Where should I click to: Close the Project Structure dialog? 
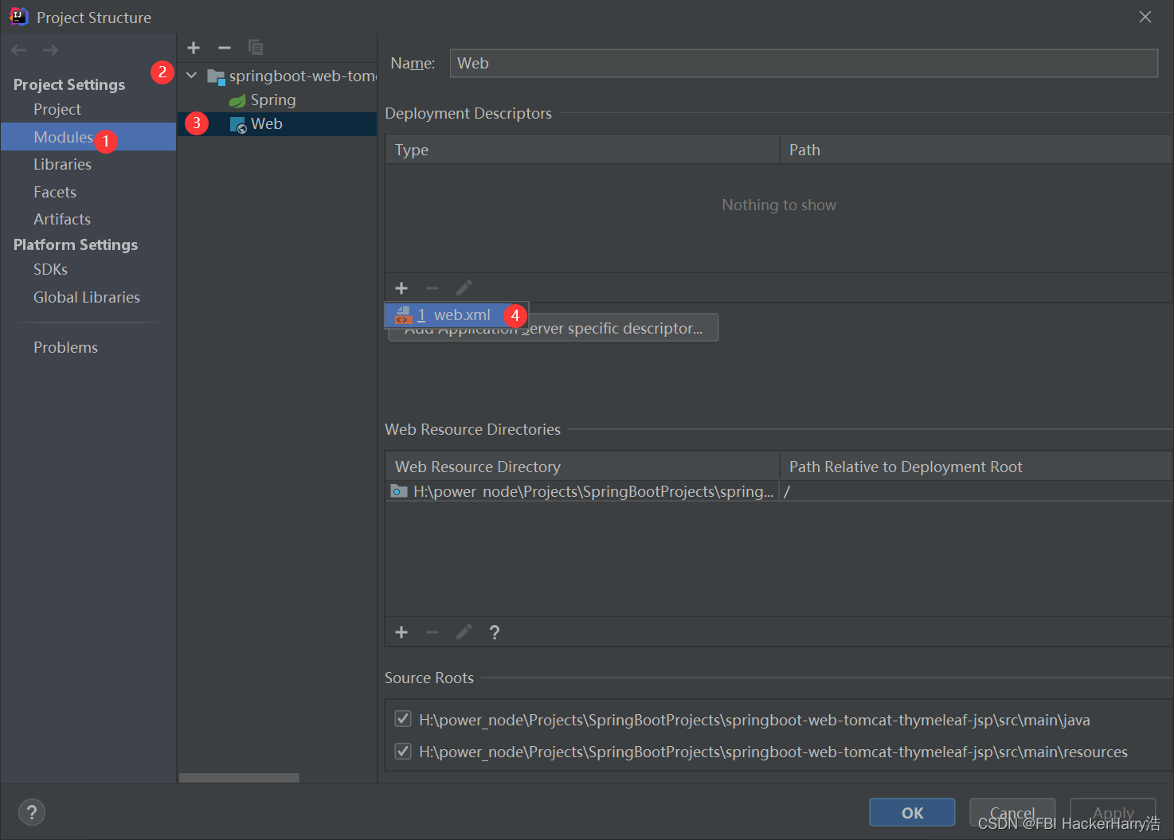coord(1145,17)
